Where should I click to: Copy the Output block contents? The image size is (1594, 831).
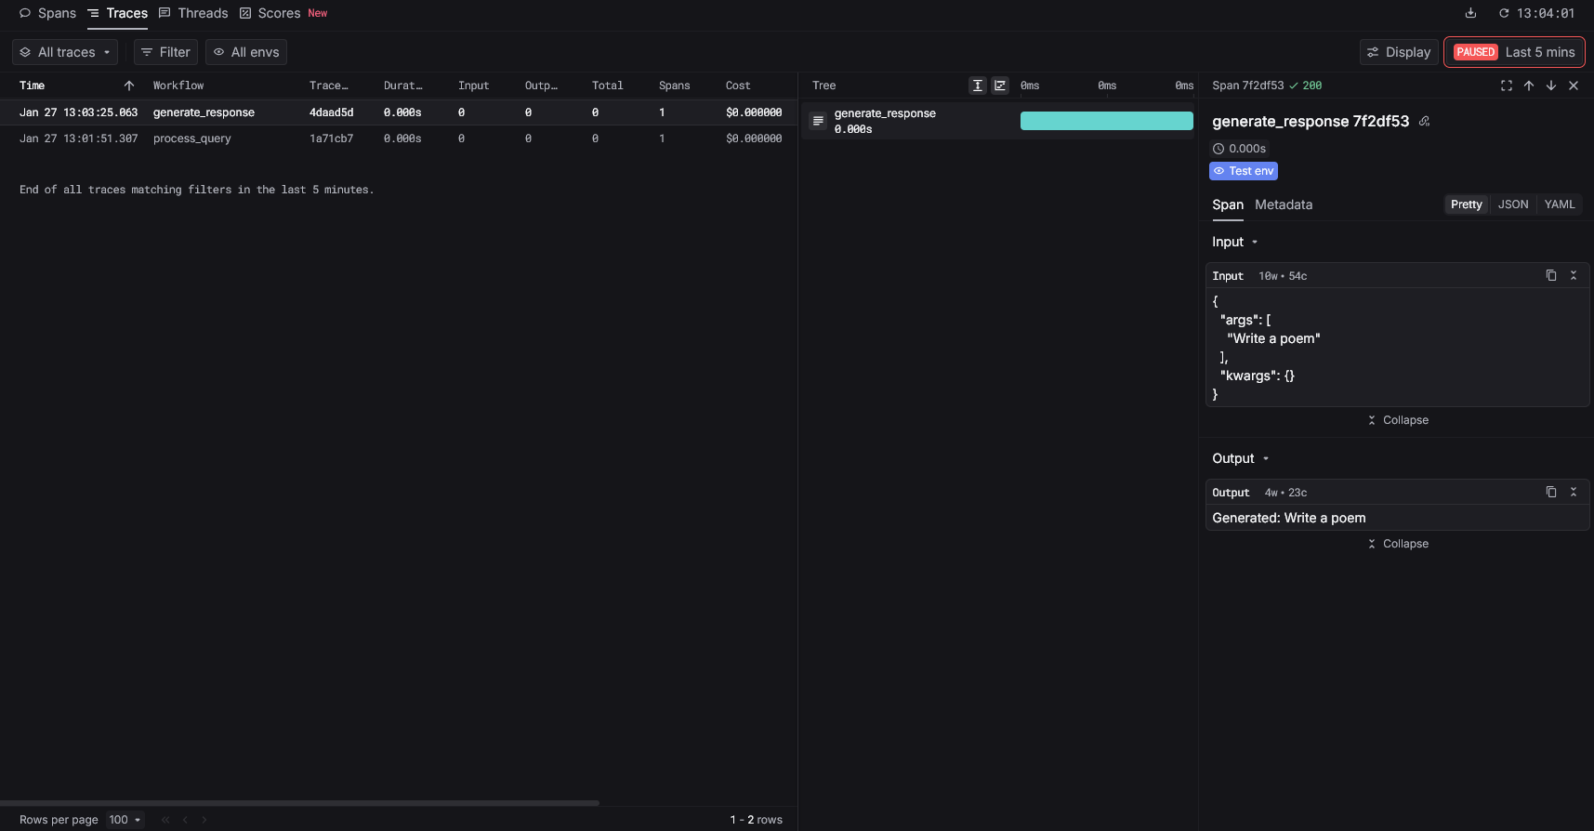1550,492
